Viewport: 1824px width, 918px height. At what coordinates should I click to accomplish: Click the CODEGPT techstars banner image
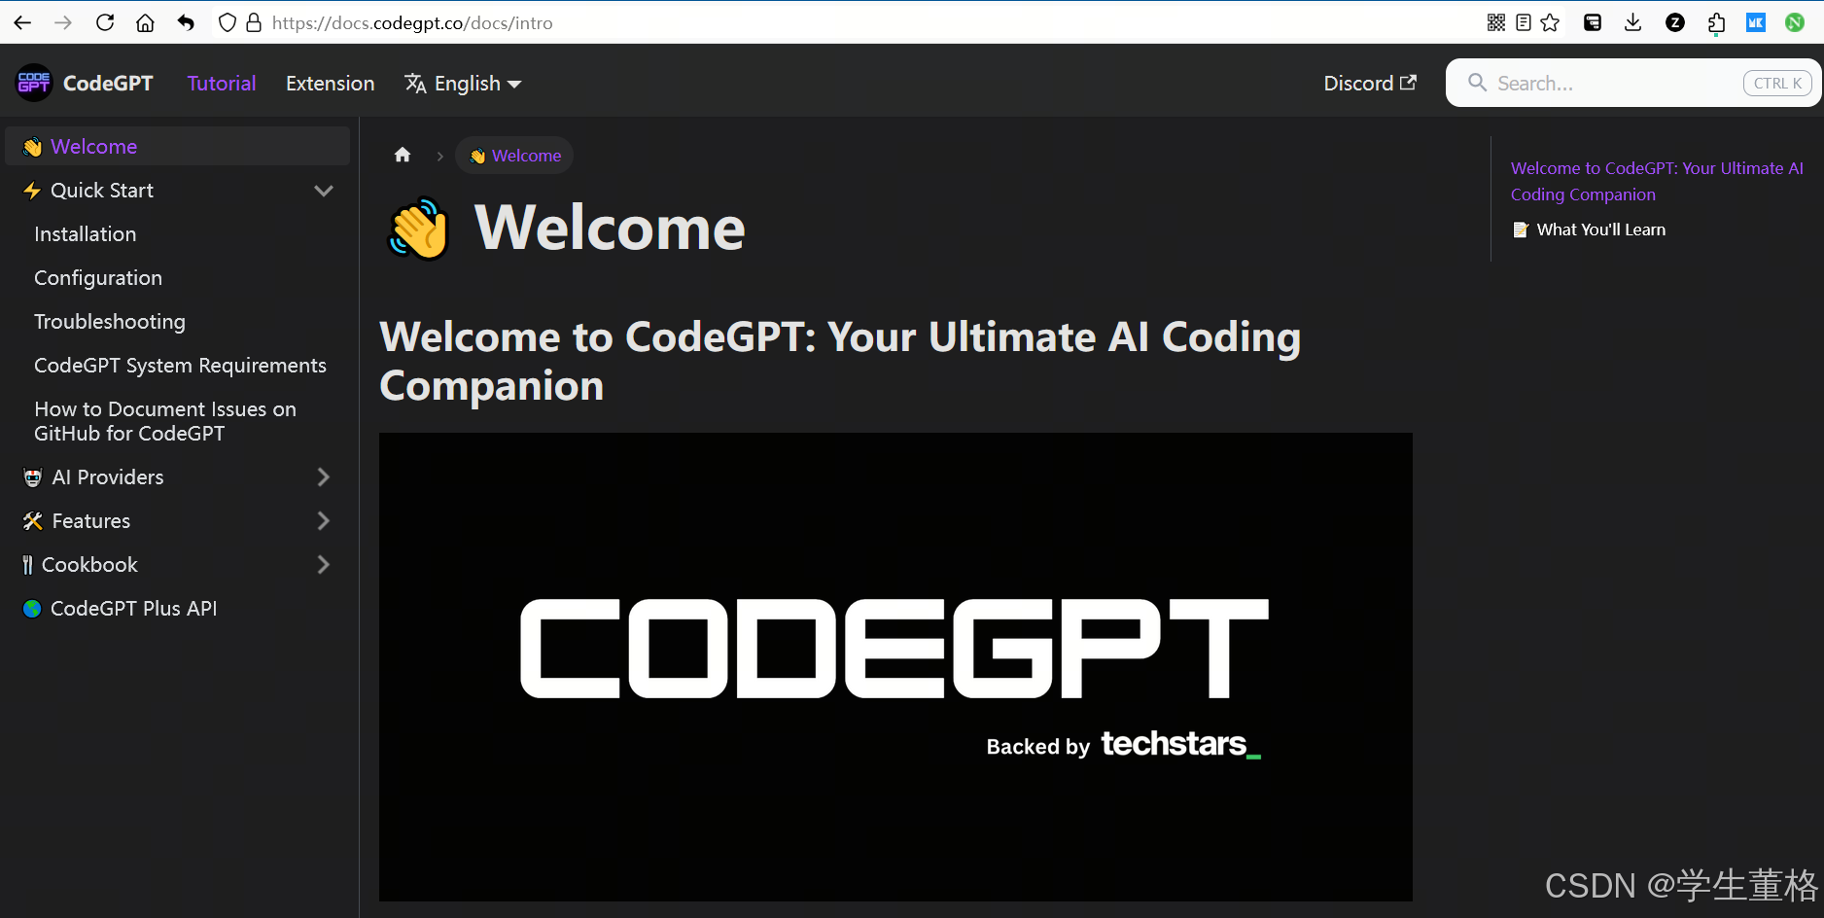(x=895, y=667)
